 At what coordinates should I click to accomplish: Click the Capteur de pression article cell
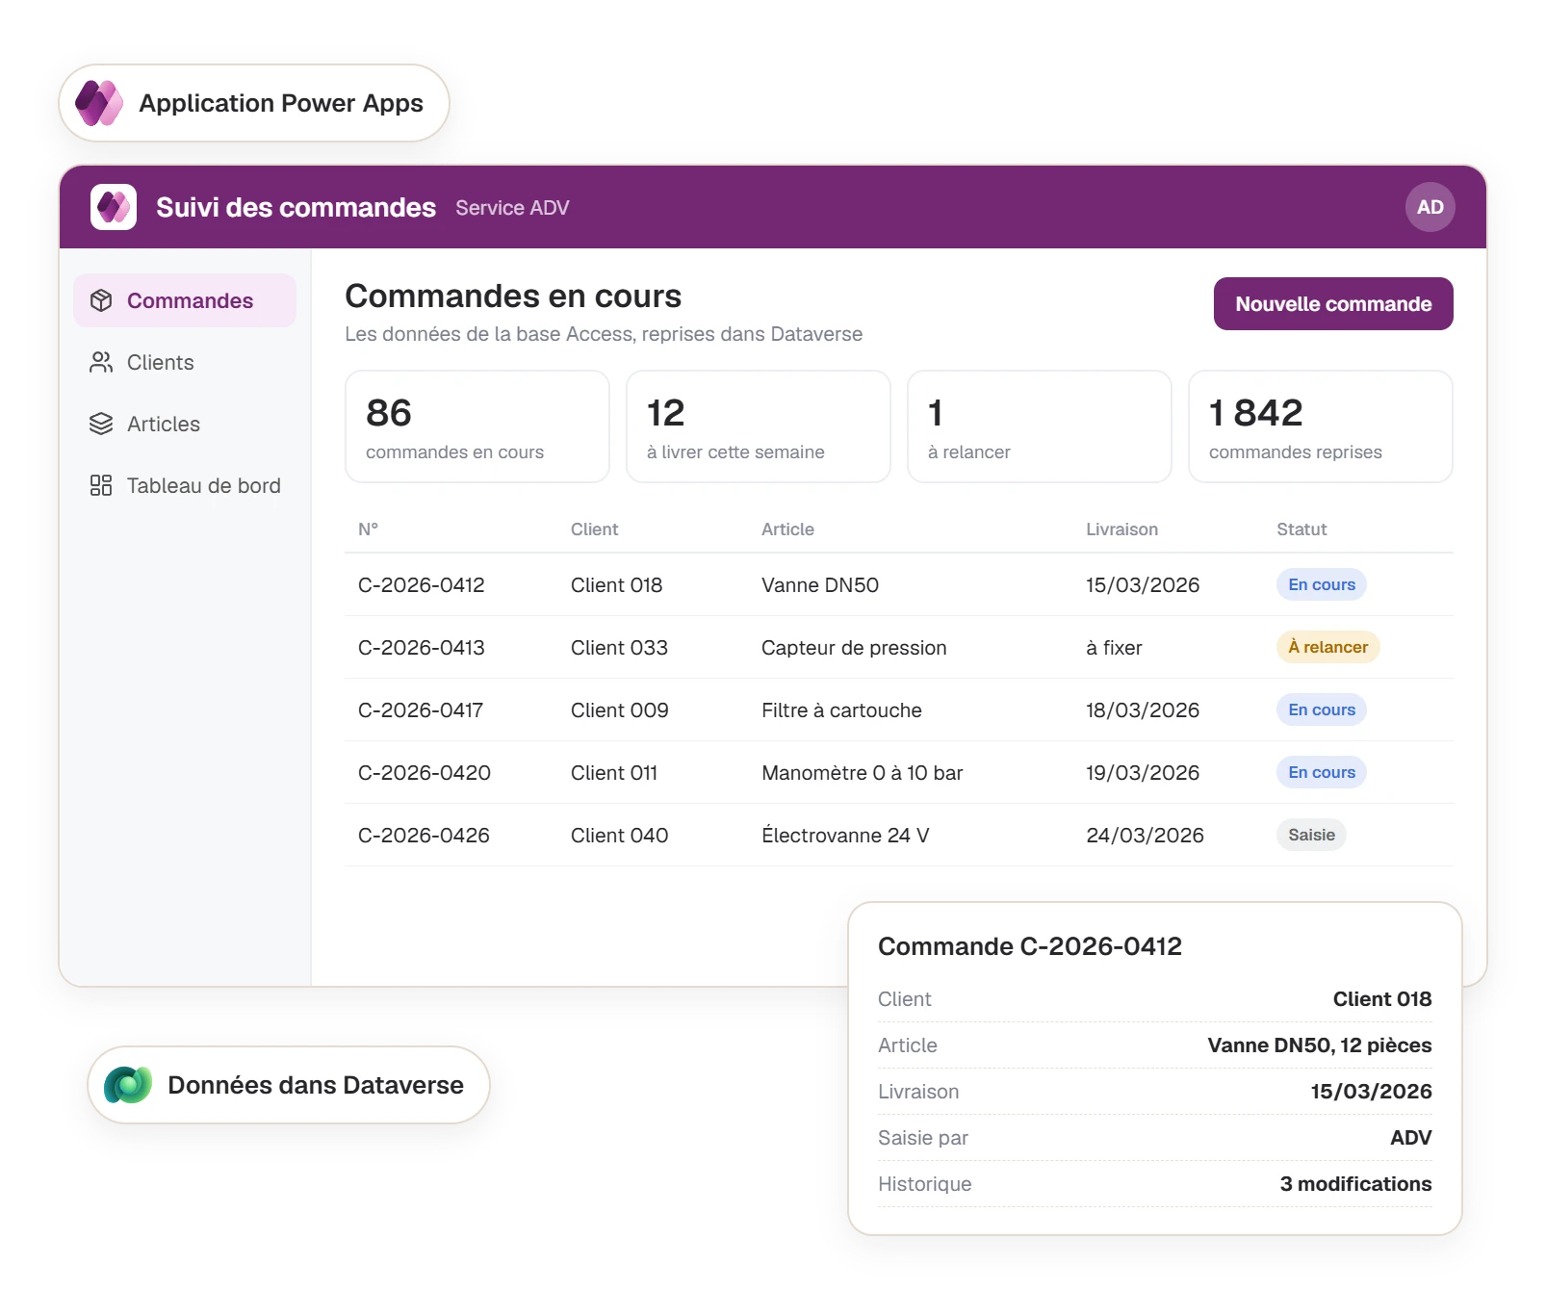pyautogui.click(x=854, y=648)
